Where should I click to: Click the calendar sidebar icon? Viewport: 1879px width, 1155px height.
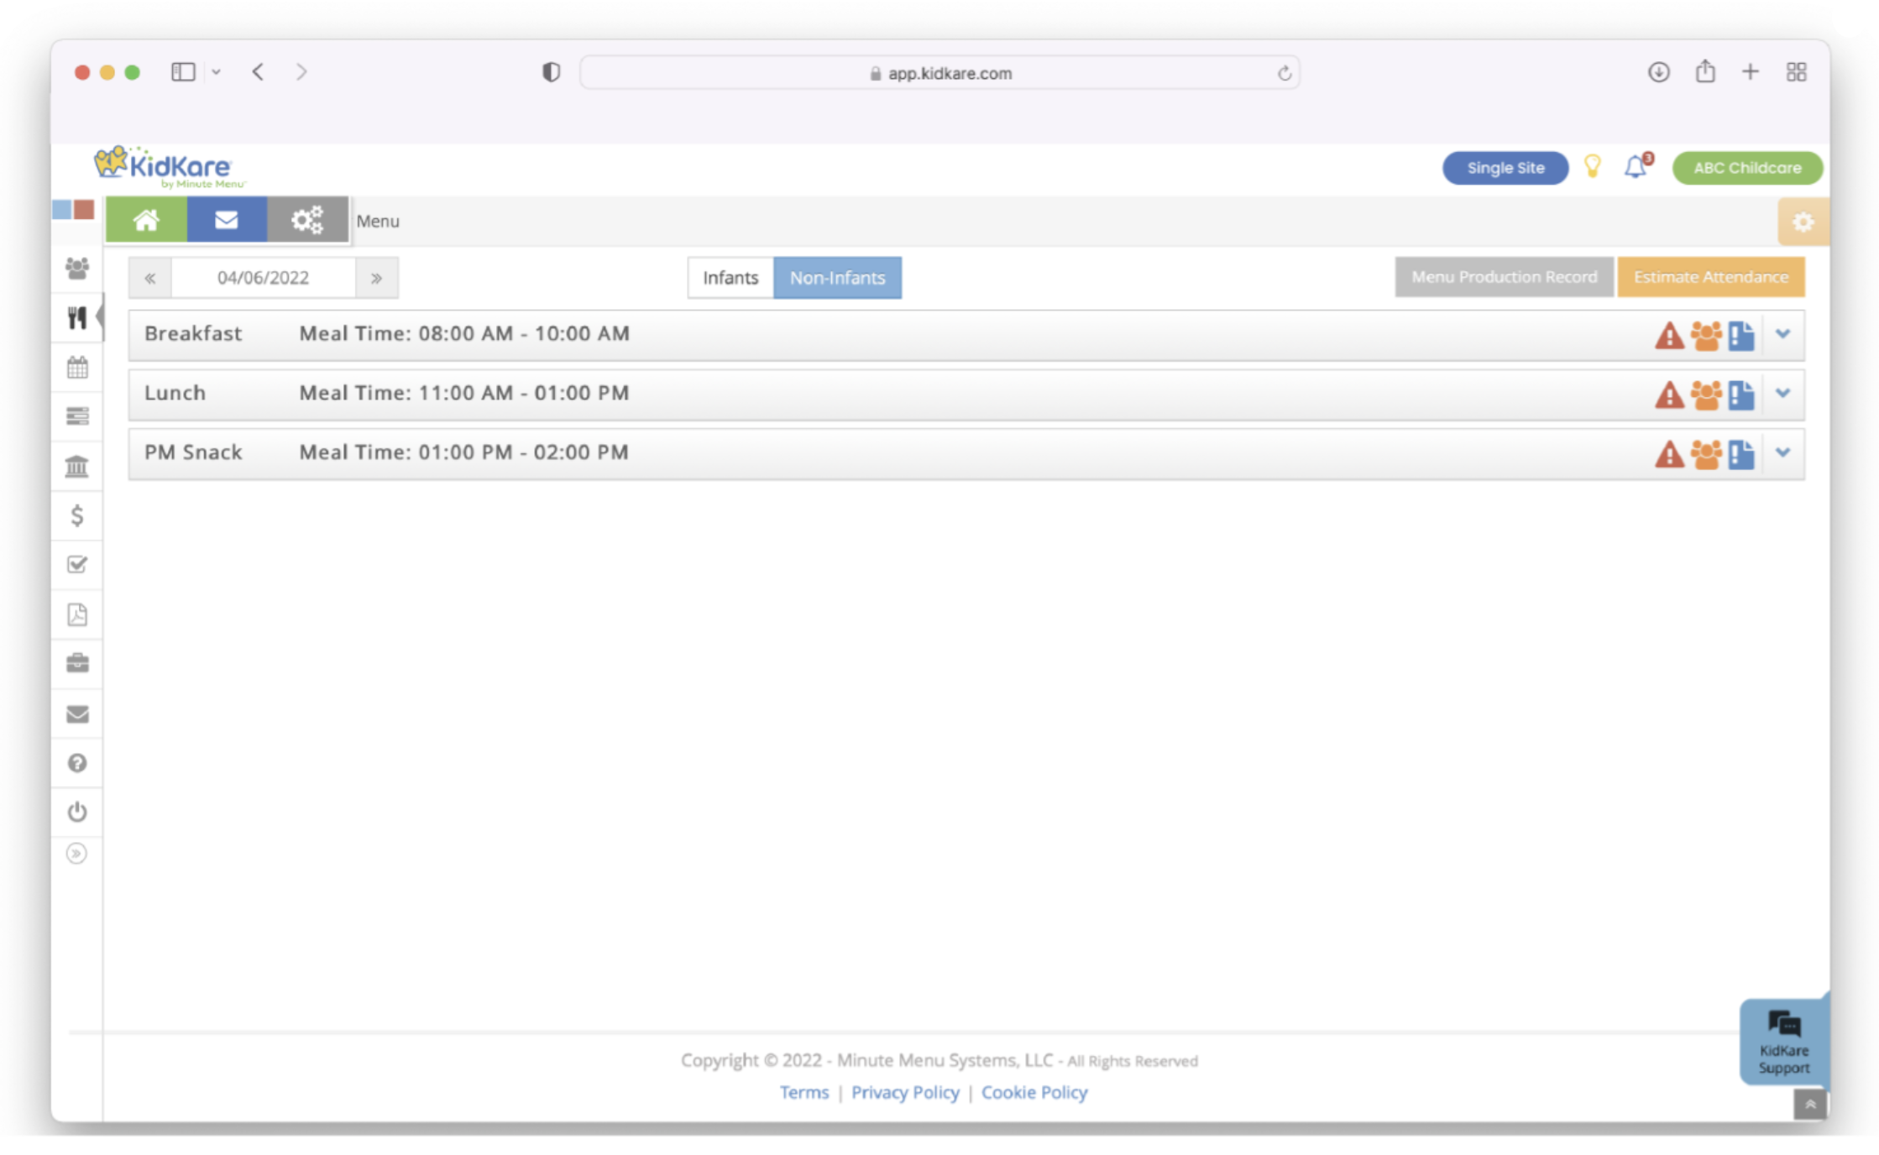click(77, 368)
